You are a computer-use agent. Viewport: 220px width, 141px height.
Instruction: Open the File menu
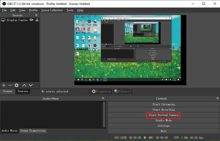pyautogui.click(x=4, y=10)
